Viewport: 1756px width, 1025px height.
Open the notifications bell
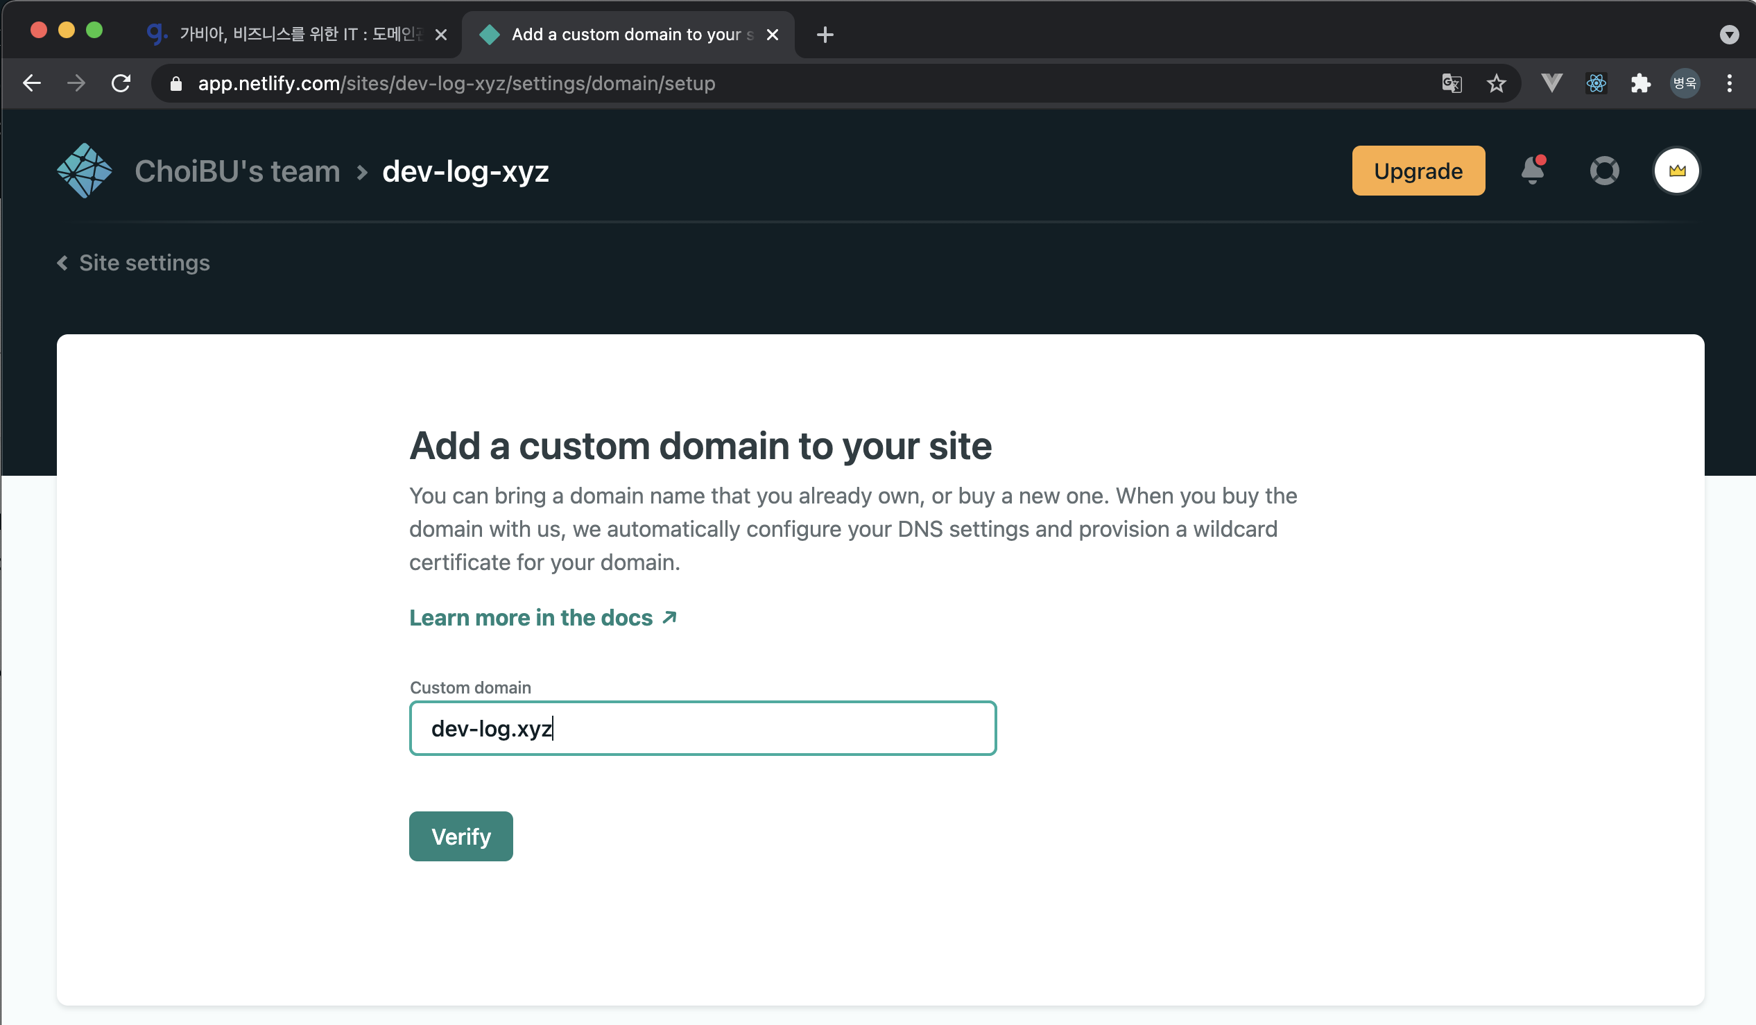point(1532,171)
